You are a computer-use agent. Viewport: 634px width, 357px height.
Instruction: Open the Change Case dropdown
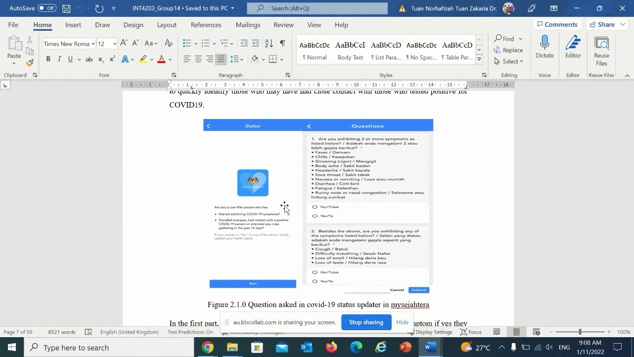(151, 43)
